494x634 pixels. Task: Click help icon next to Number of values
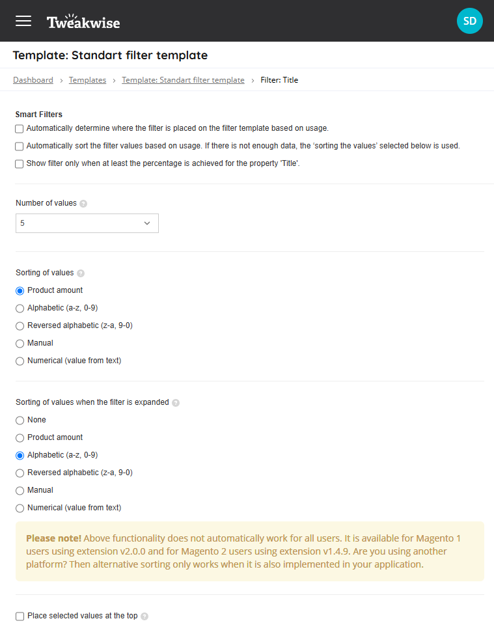click(83, 204)
